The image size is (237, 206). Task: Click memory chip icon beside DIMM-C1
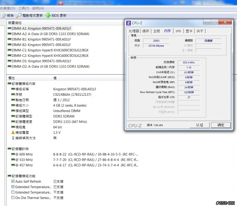point(9,50)
